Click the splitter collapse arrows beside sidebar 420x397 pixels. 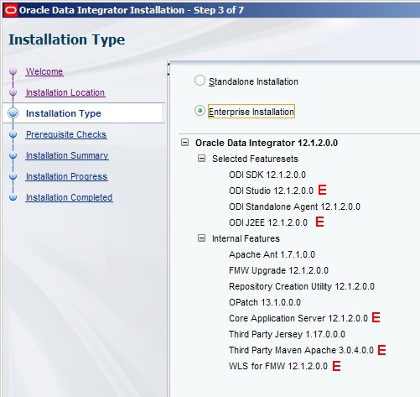(169, 69)
